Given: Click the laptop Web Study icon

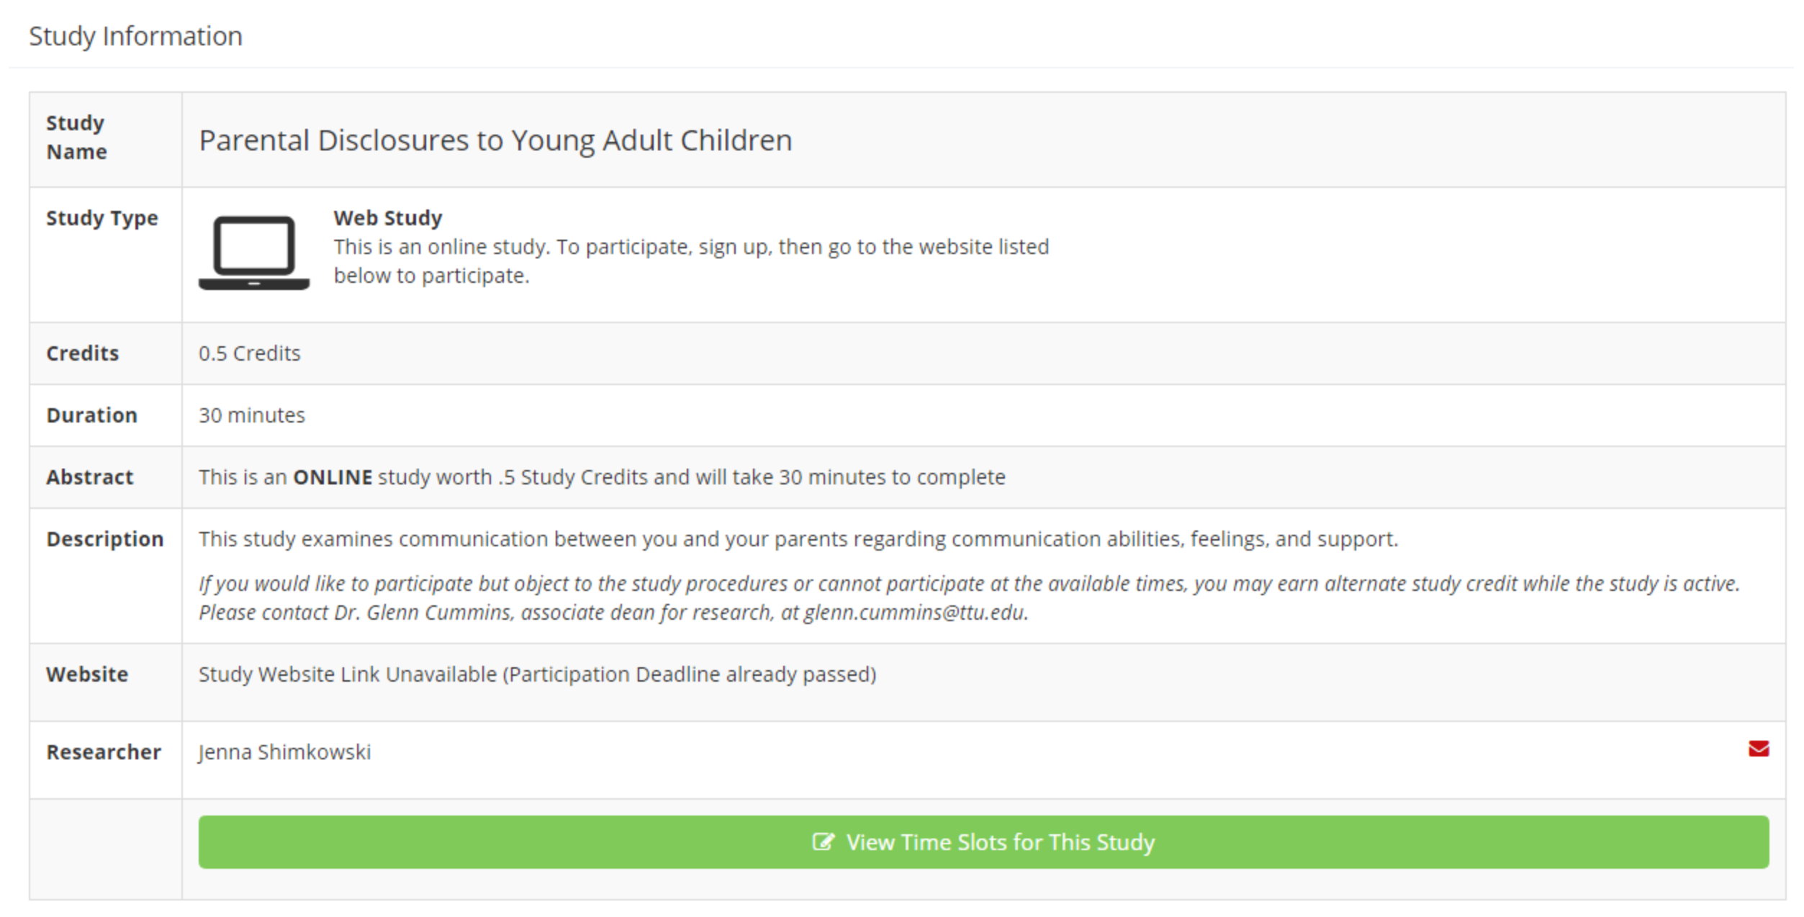Looking at the screenshot, I should pyautogui.click(x=254, y=253).
